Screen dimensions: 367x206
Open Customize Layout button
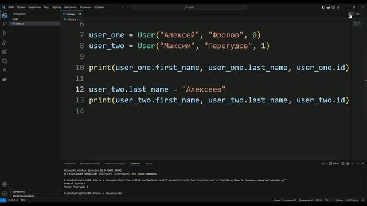338,7
